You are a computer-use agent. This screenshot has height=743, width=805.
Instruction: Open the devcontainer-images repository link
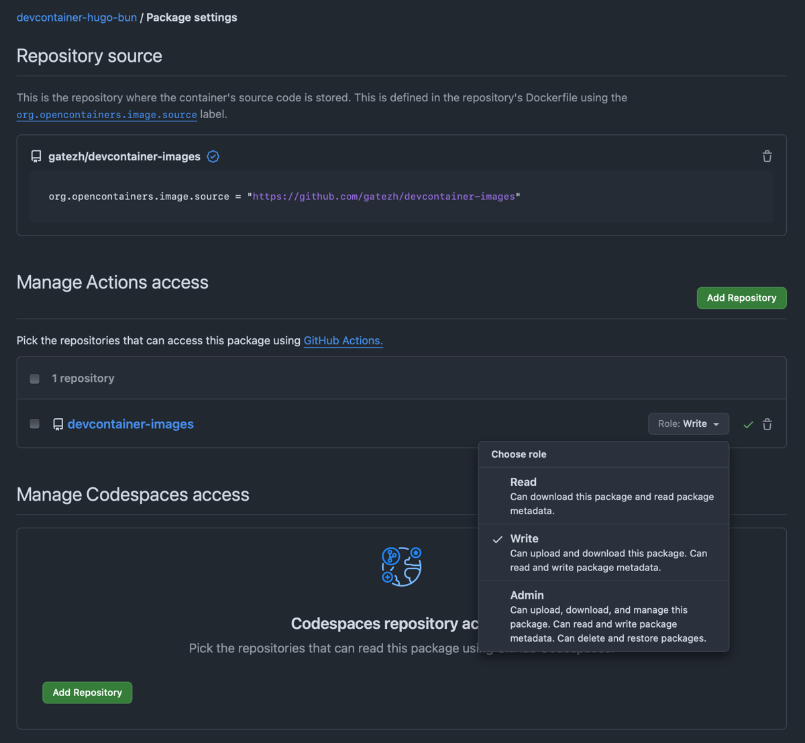pyautogui.click(x=131, y=424)
